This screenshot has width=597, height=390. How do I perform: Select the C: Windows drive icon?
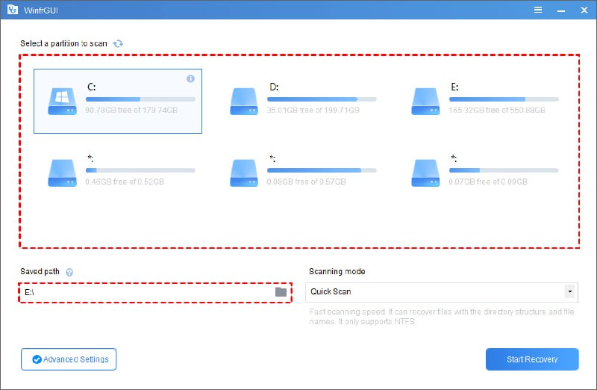(x=62, y=100)
